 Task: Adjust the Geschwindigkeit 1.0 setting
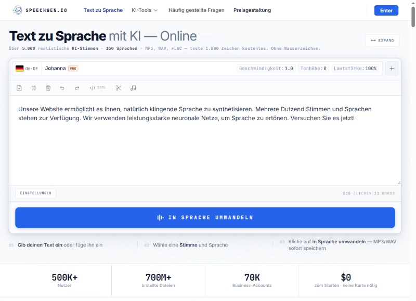266,69
